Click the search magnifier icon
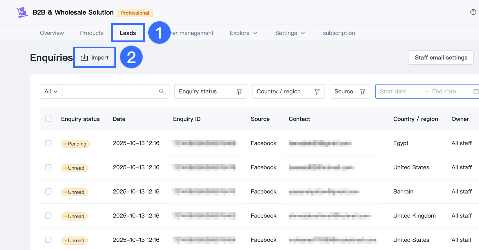Viewport: 479px width, 250px height. 161,91
